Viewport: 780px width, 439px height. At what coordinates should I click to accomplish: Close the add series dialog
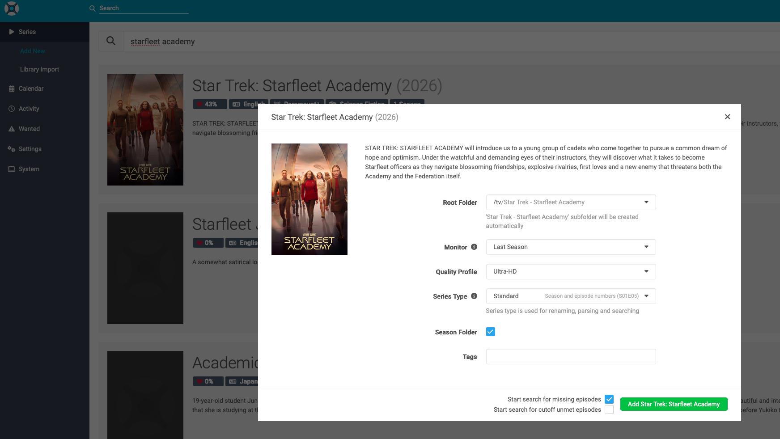point(727,117)
